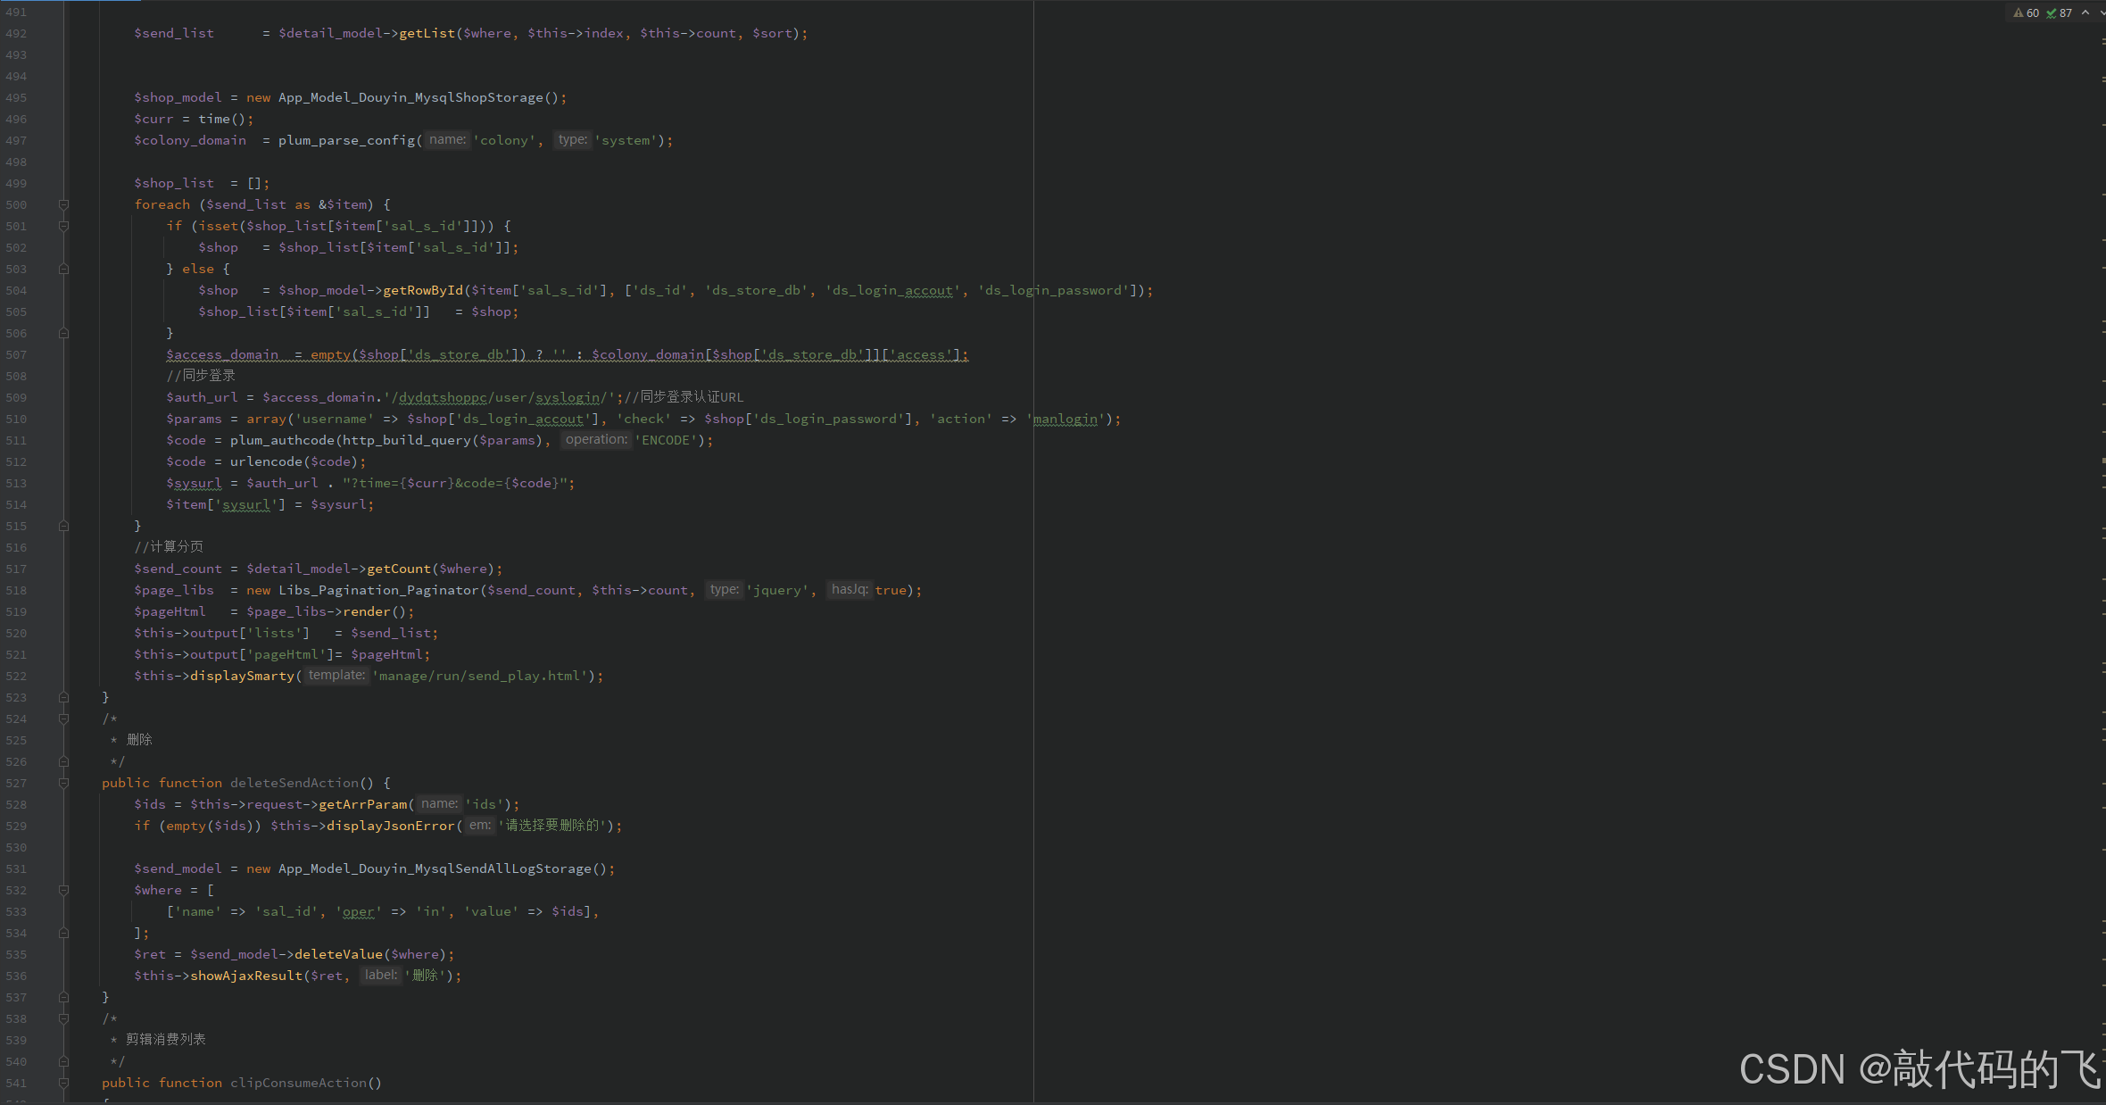Collapse clipConsumeAction function at line 541
Image resolution: width=2106 pixels, height=1105 pixels.
[x=63, y=1083]
